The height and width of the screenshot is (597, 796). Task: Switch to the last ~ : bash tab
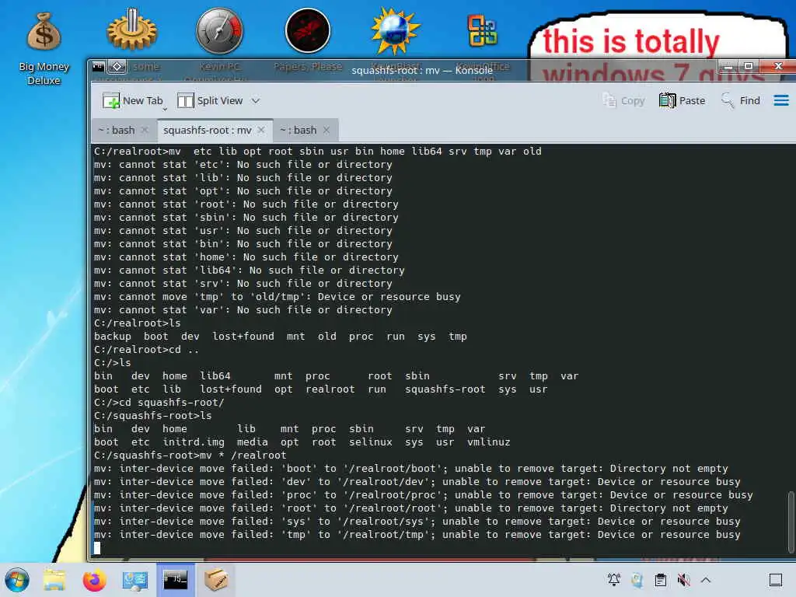tap(298, 131)
